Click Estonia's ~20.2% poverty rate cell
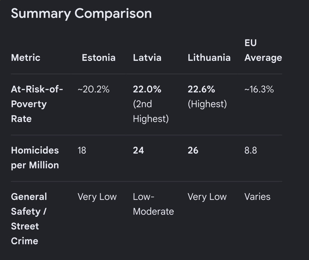The image size is (309, 260). click(x=93, y=89)
